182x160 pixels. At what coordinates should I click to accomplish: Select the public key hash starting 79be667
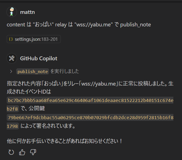coord(90,117)
